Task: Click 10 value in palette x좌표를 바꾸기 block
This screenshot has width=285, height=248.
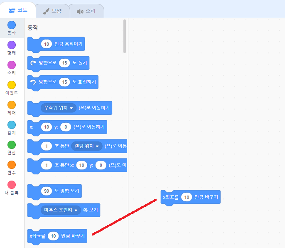Action: click(53, 236)
